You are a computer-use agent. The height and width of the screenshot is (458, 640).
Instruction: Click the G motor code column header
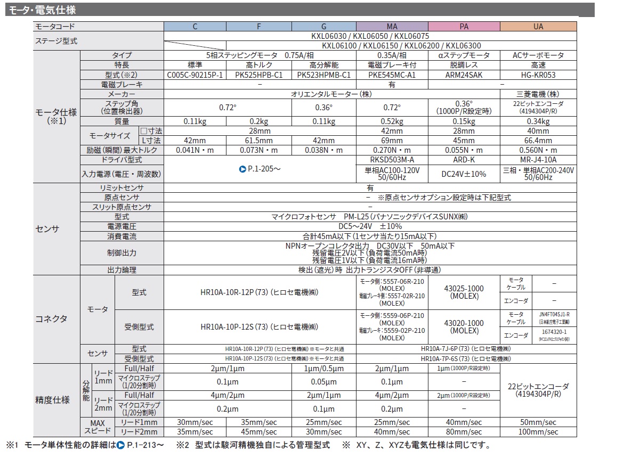(323, 26)
